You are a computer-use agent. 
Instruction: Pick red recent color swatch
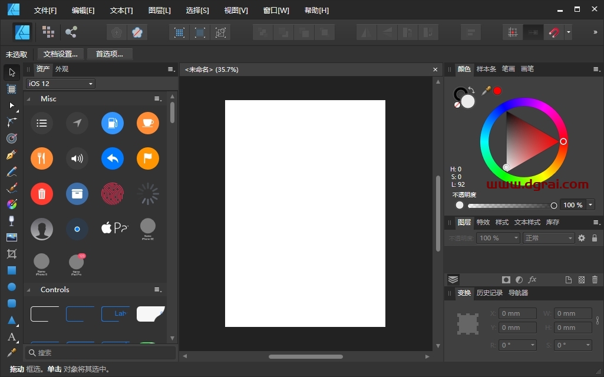pyautogui.click(x=497, y=91)
